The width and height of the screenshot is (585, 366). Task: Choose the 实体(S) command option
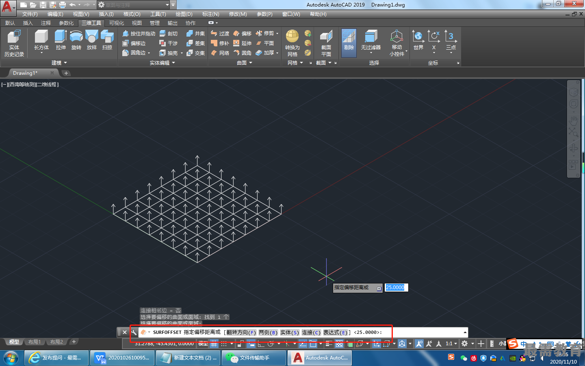coord(290,332)
